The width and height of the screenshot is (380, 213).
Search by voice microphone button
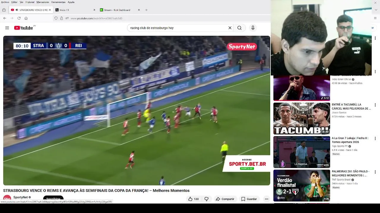coord(253,28)
